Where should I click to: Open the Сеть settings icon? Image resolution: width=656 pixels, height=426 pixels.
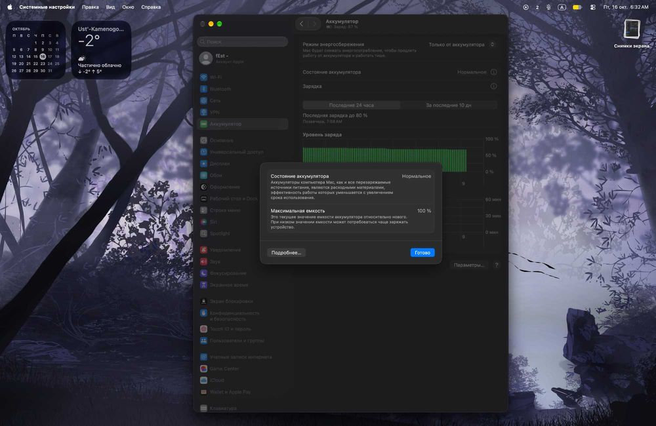coord(204,101)
